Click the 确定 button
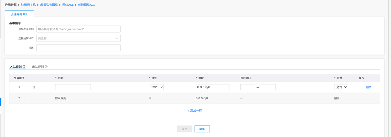This screenshot has height=137, width=391. pyautogui.click(x=184, y=129)
